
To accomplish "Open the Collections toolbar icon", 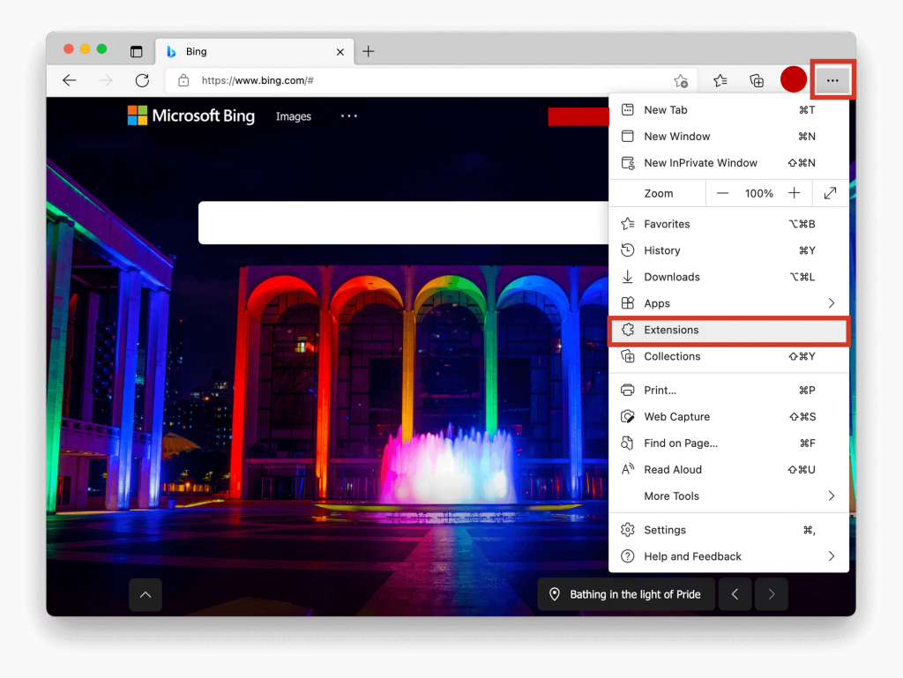I will click(x=757, y=80).
